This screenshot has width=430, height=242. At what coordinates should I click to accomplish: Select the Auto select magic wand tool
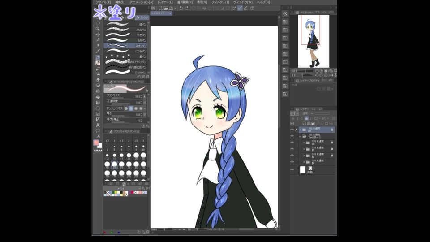coord(98,46)
